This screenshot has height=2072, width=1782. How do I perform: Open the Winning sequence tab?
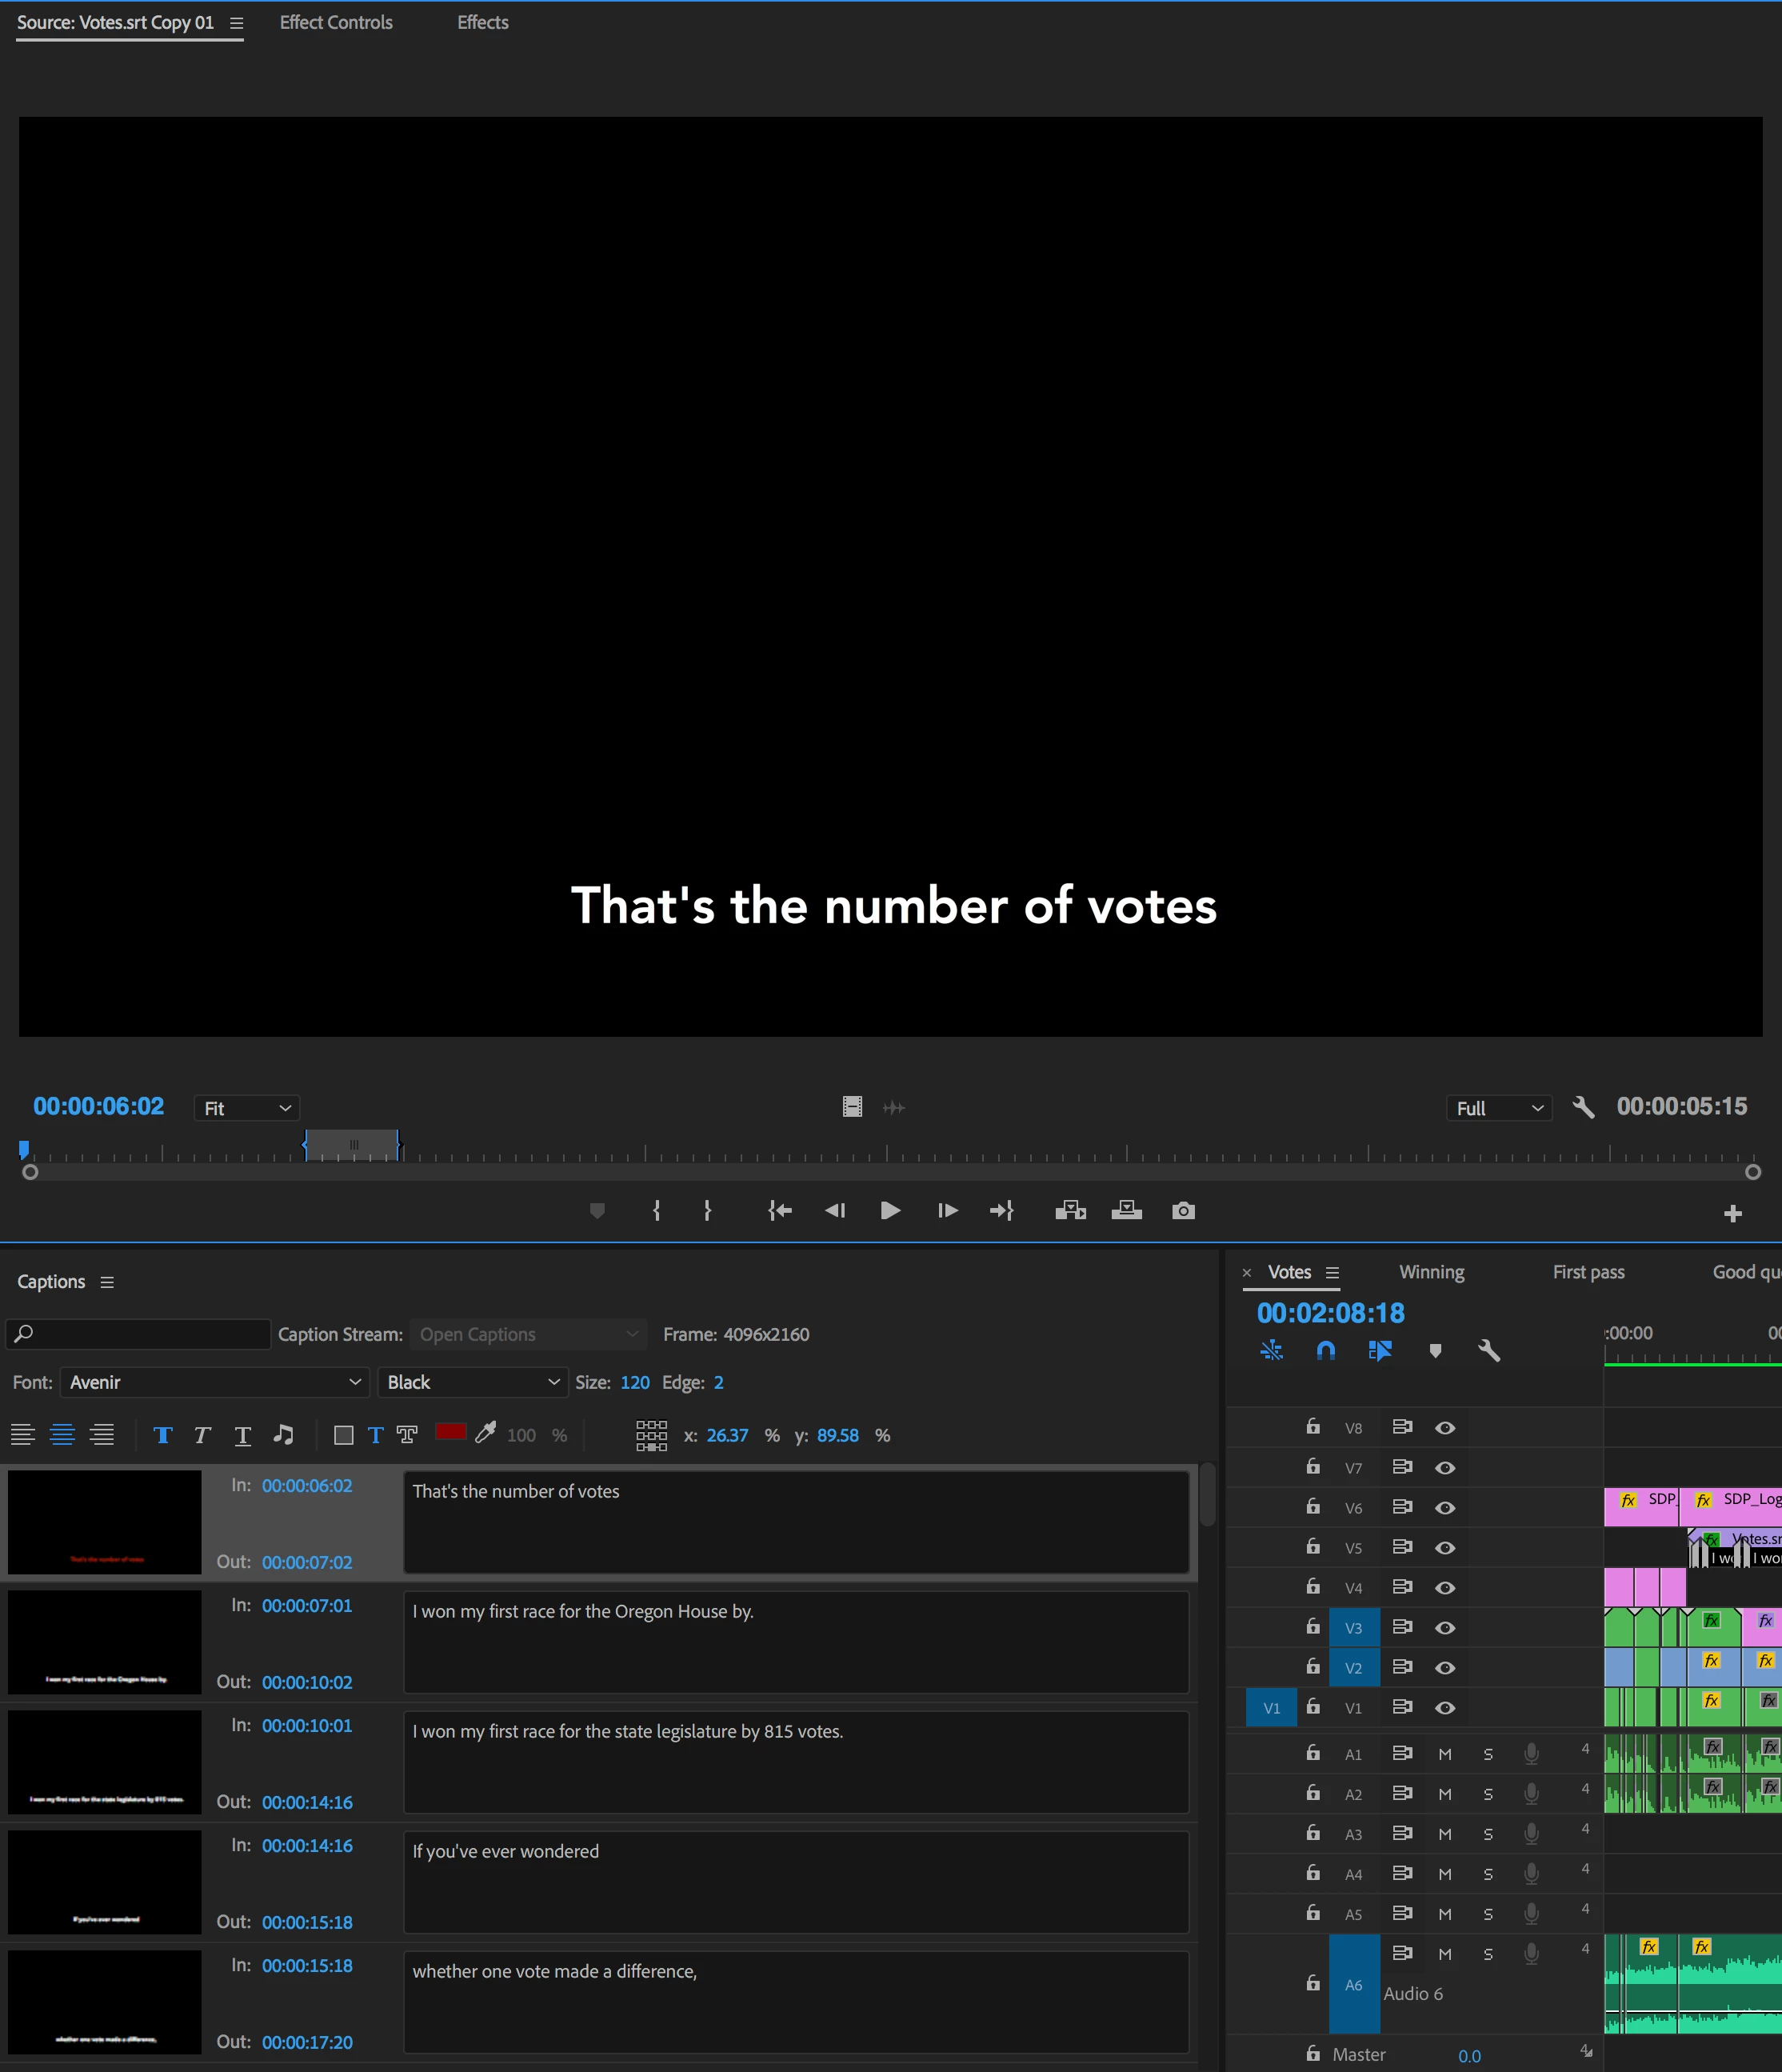1431,1272
